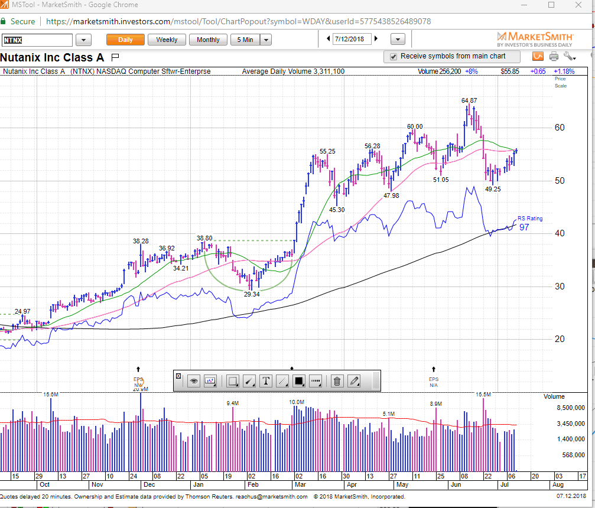Delete drawings with the trash icon

tap(337, 381)
